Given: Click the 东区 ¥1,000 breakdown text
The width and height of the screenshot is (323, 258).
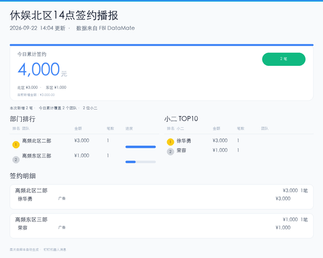Looking at the screenshot, I should [56, 88].
